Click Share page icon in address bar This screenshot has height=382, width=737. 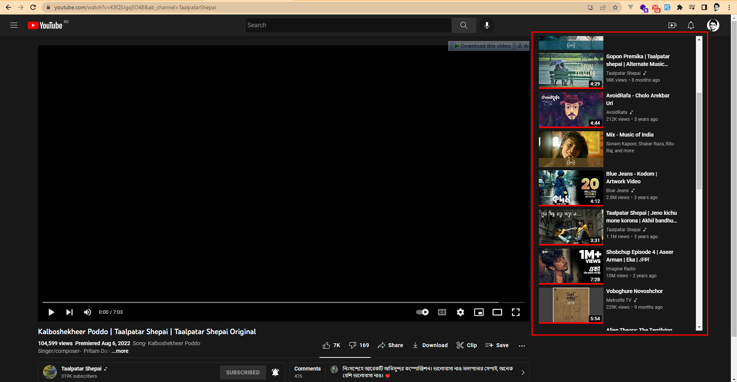pyautogui.click(x=603, y=7)
